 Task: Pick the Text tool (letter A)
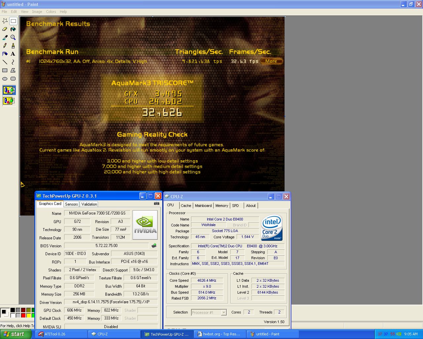13,54
